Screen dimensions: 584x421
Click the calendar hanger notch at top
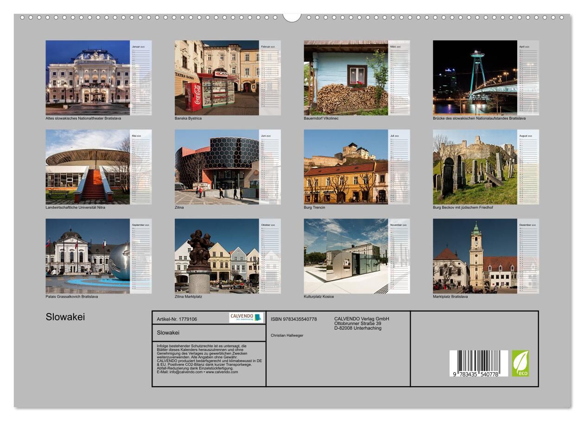click(x=292, y=17)
